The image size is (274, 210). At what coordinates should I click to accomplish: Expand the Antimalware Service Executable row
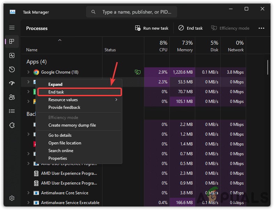click(x=29, y=203)
